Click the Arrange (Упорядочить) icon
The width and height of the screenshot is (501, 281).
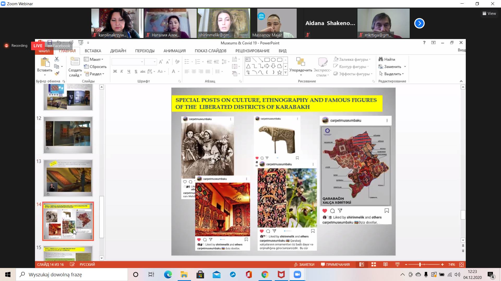[301, 62]
